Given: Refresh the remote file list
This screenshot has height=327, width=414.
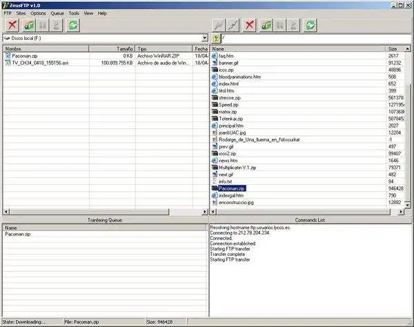Looking at the screenshot, I should pos(310,26).
